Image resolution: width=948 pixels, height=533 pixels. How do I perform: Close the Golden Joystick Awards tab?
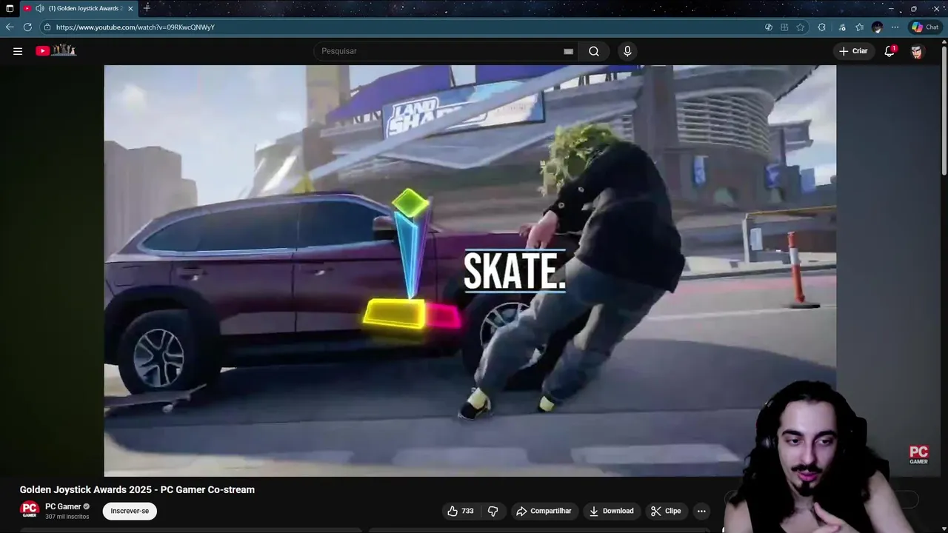click(x=130, y=8)
